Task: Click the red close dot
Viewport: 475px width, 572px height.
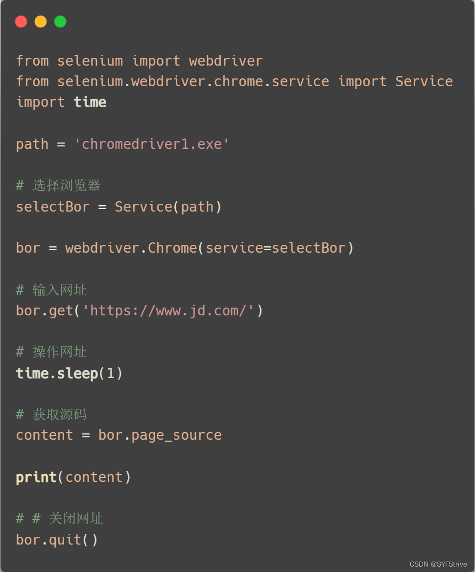Action: tap(21, 22)
